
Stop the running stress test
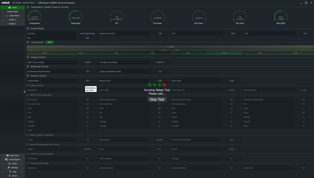(x=157, y=99)
